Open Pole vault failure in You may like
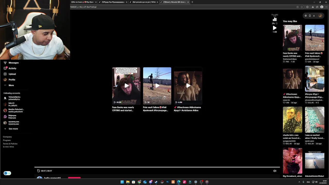This screenshot has width=329, height=185. [x=315, y=38]
